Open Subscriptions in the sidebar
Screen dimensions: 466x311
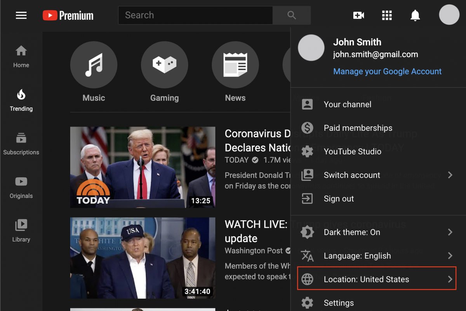click(21, 143)
